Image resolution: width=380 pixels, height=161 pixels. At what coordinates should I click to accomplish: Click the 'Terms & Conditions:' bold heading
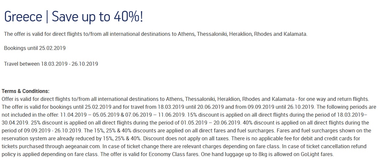(x=25, y=91)
